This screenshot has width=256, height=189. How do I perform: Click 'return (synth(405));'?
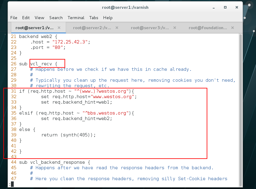(x=68, y=135)
